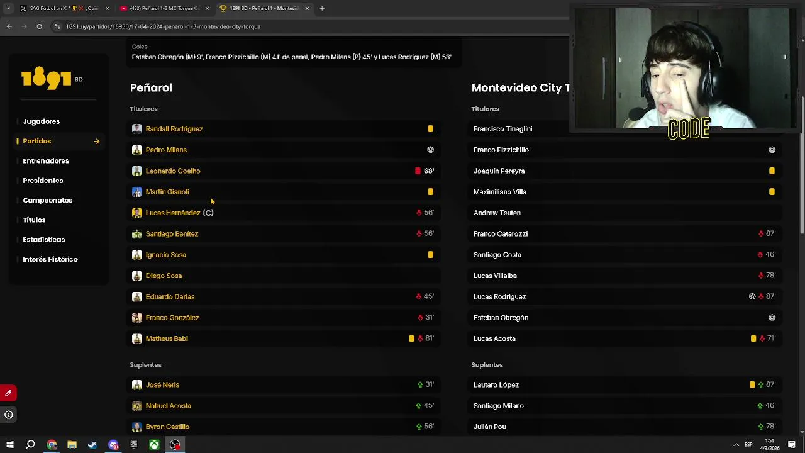Viewport: 805px width, 453px height.
Task: Open the Jugadores sidebar section
Action: 42,121
